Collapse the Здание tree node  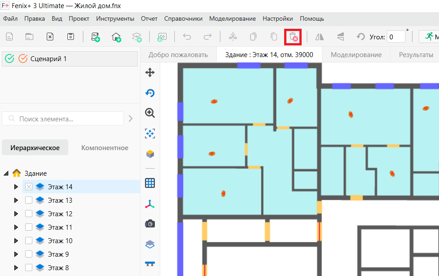[x=6, y=174]
